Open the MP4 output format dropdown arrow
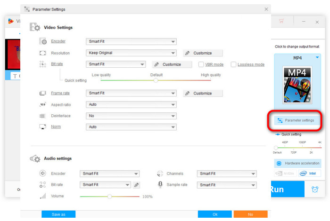The width and height of the screenshot is (330, 221). (x=317, y=57)
